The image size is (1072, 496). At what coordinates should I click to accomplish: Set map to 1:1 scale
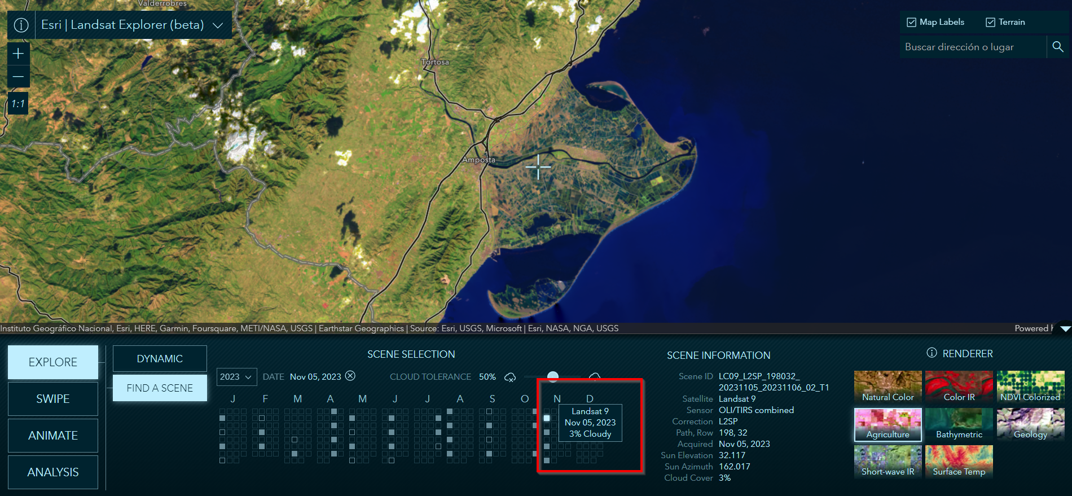point(18,104)
